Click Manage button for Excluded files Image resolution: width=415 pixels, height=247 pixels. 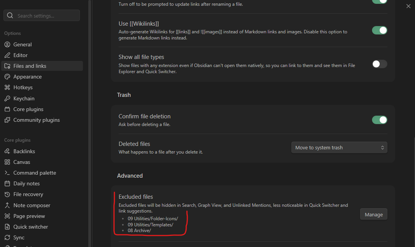[x=374, y=214]
